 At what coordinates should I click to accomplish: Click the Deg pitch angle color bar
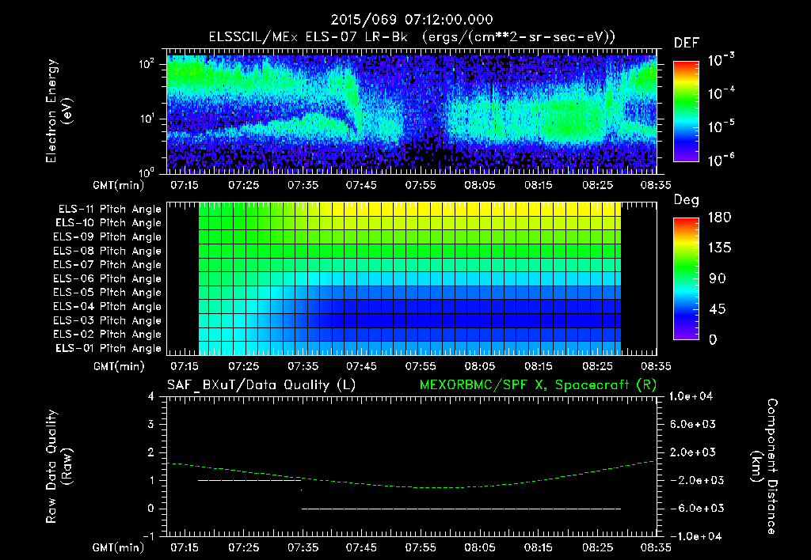point(686,278)
